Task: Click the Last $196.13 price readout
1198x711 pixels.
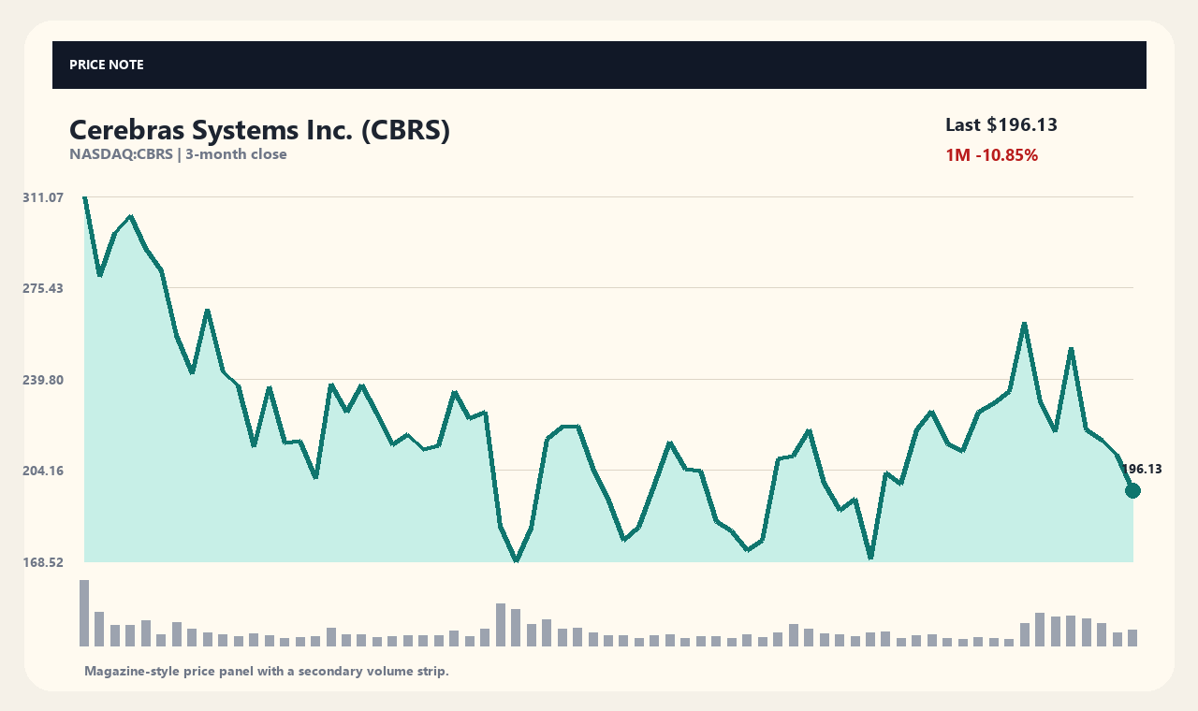Action: (x=1001, y=124)
